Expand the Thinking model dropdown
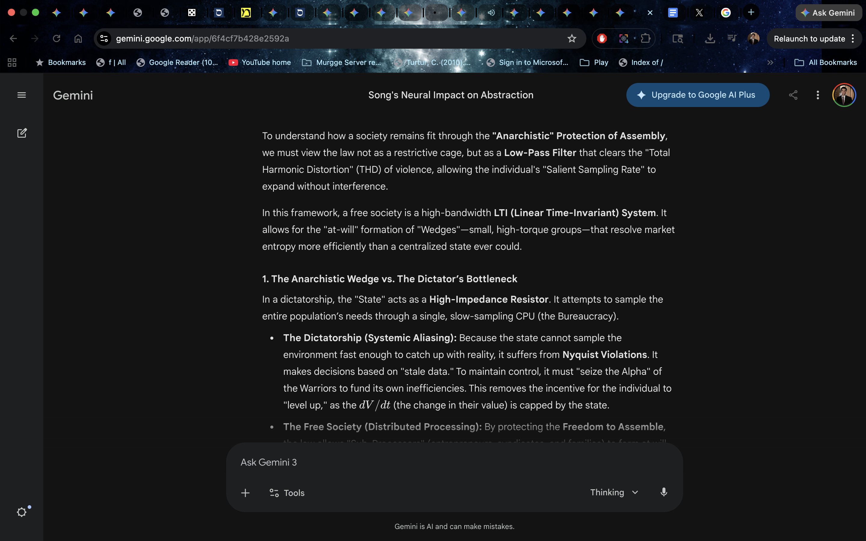866x541 pixels. coord(614,492)
